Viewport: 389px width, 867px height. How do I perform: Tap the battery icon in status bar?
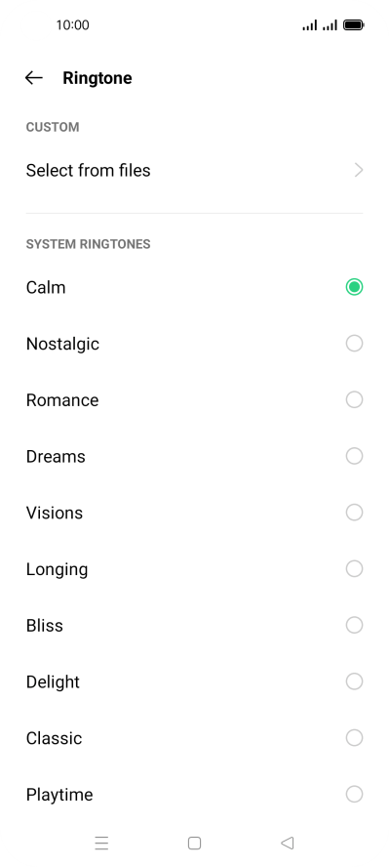point(353,24)
